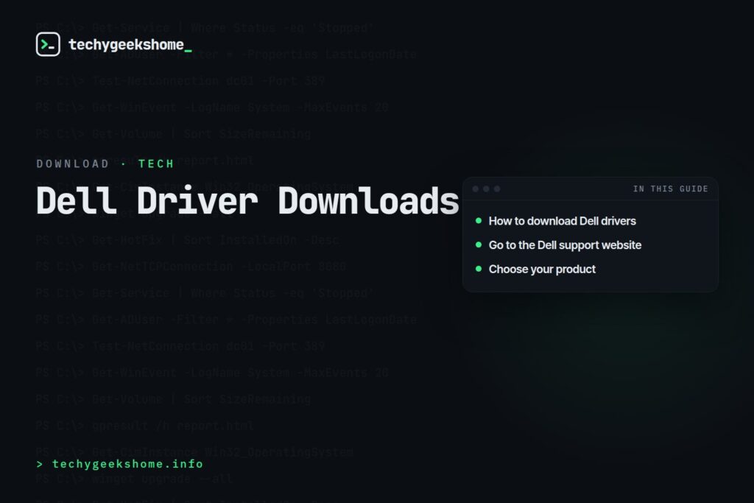Click the terminal prompt logo icon
This screenshot has width=754, height=503.
[48, 44]
